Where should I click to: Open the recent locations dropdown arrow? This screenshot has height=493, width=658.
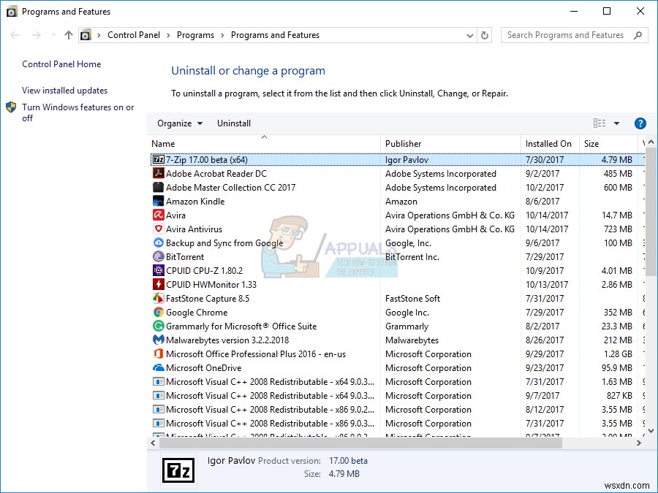tap(53, 35)
